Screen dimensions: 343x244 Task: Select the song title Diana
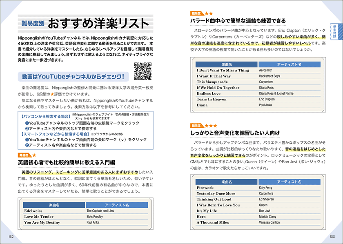202,105
